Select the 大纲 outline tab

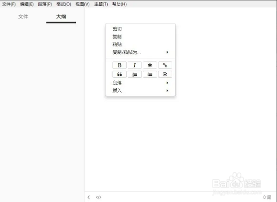coord(61,16)
